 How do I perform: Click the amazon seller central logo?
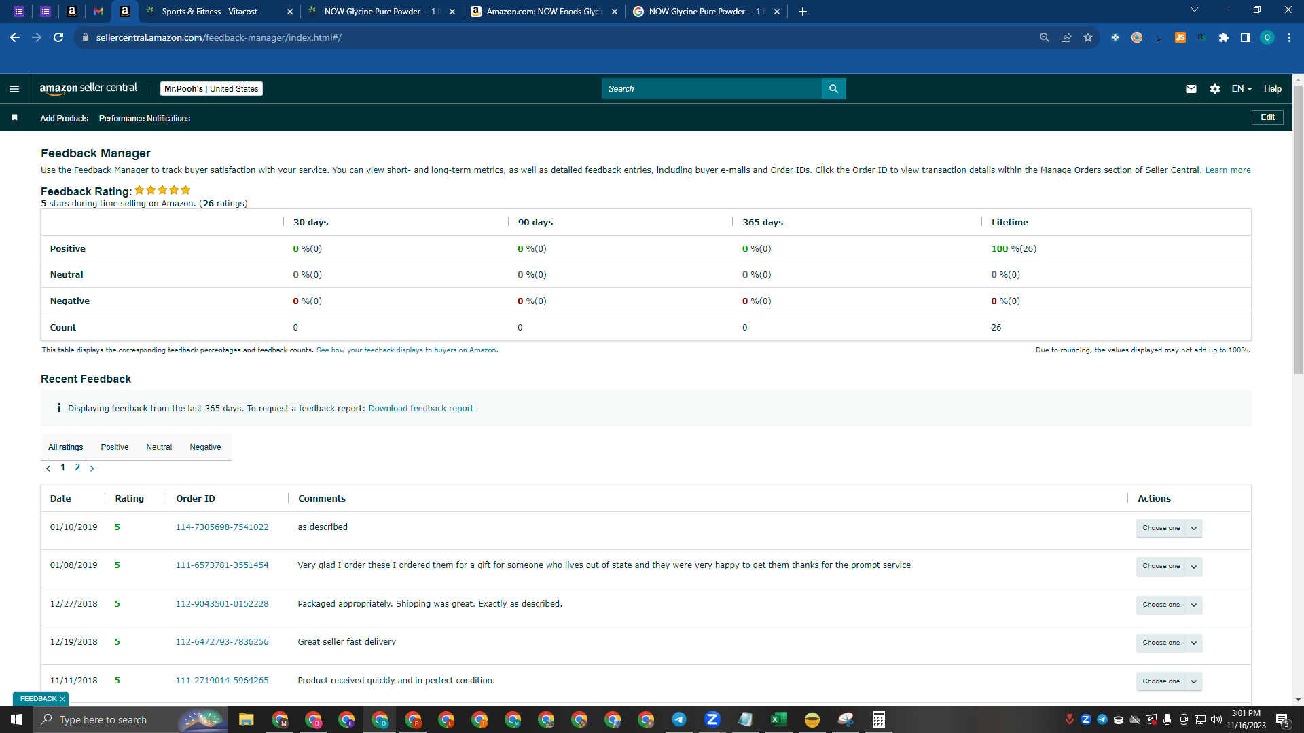[x=88, y=88]
